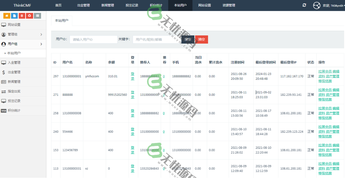Click 登录 link for user 123456789
The image size is (345, 178).
[x=133, y=150]
